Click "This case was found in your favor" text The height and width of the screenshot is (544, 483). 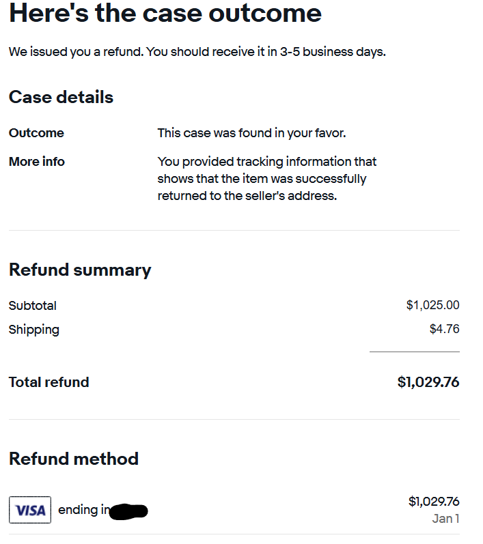(251, 133)
